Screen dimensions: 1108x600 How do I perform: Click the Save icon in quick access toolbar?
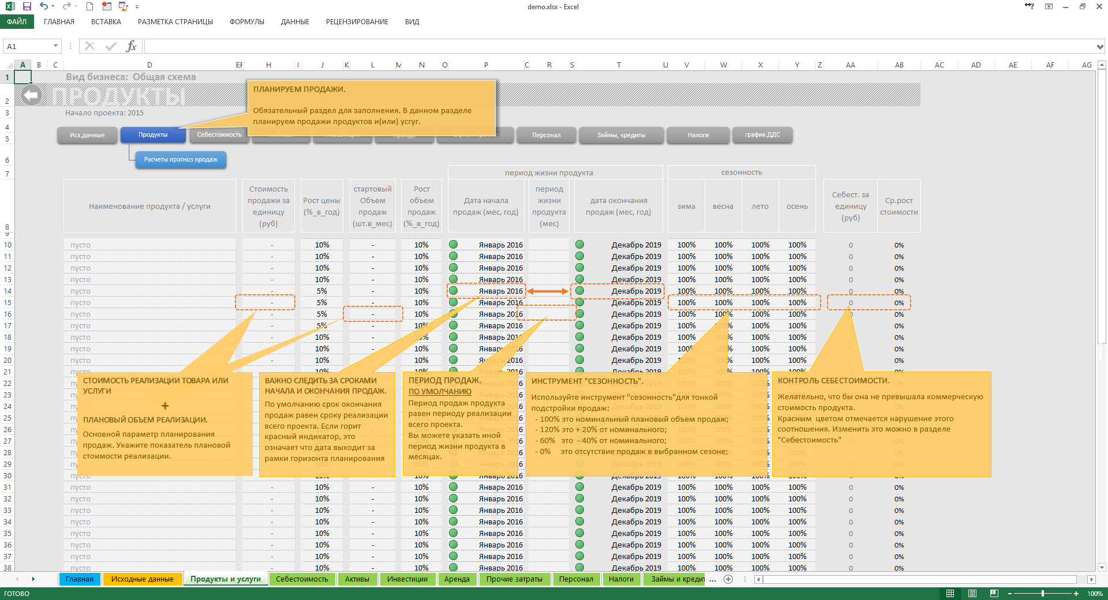27,6
